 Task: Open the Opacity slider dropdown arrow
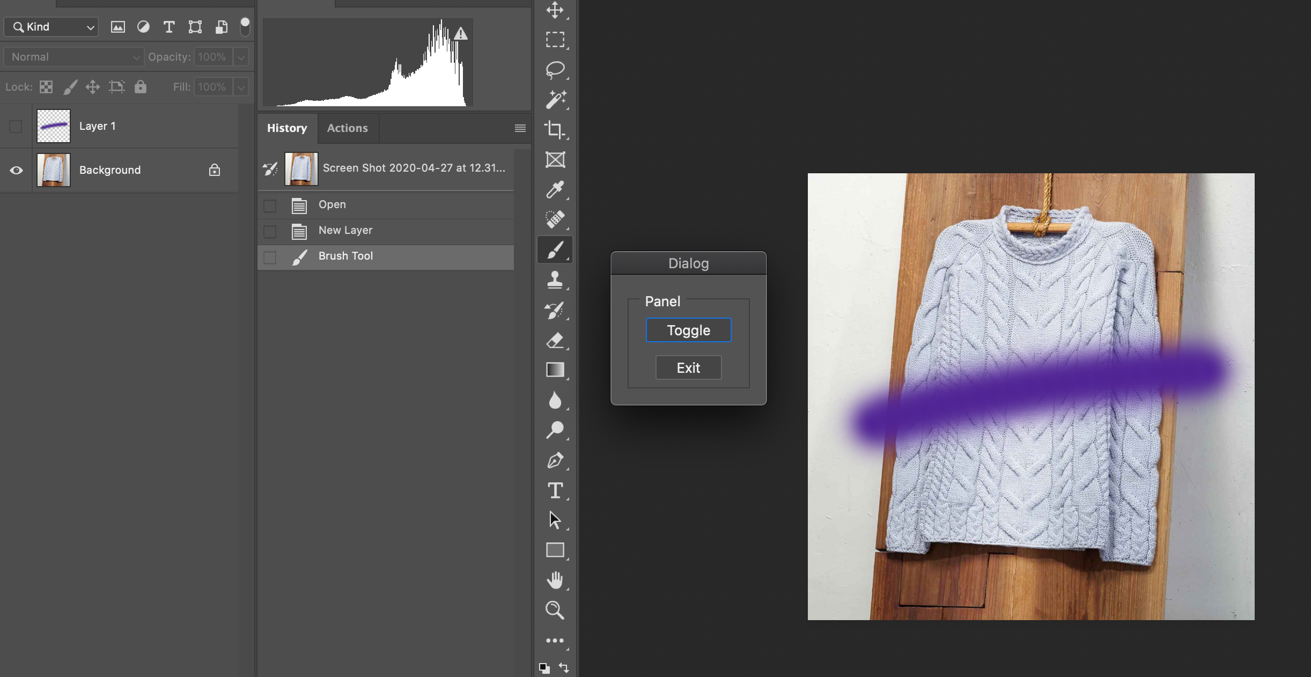click(241, 57)
